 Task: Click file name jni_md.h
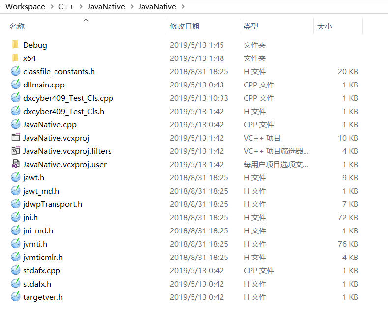[x=38, y=231]
